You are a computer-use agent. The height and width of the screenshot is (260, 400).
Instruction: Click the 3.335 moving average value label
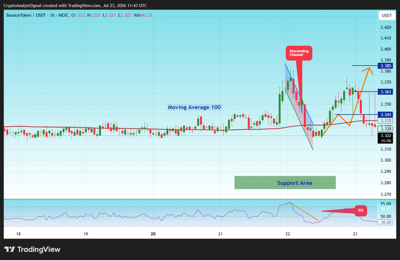point(386,121)
